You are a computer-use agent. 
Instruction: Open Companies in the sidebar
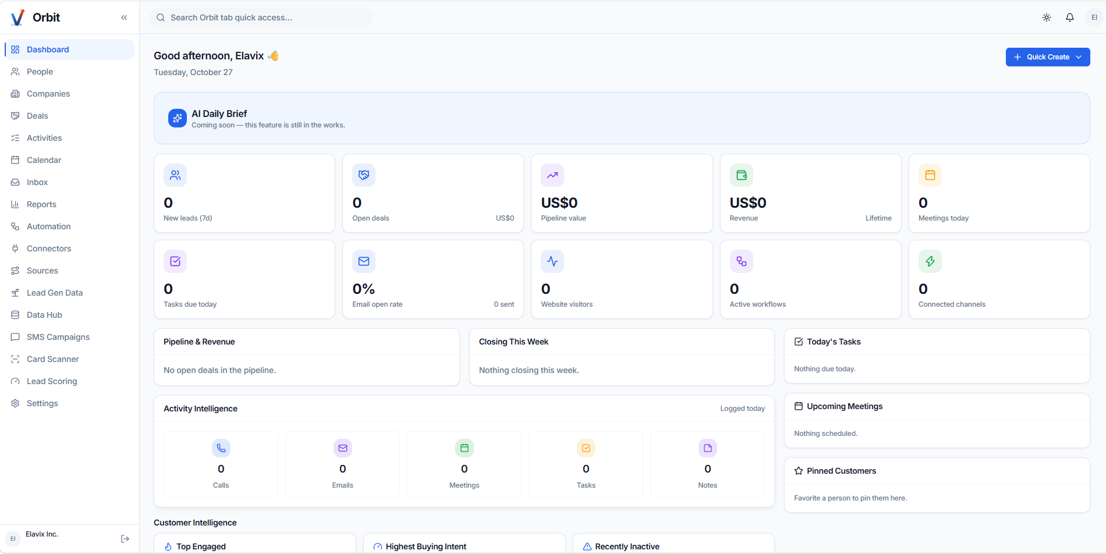pyautogui.click(x=69, y=94)
